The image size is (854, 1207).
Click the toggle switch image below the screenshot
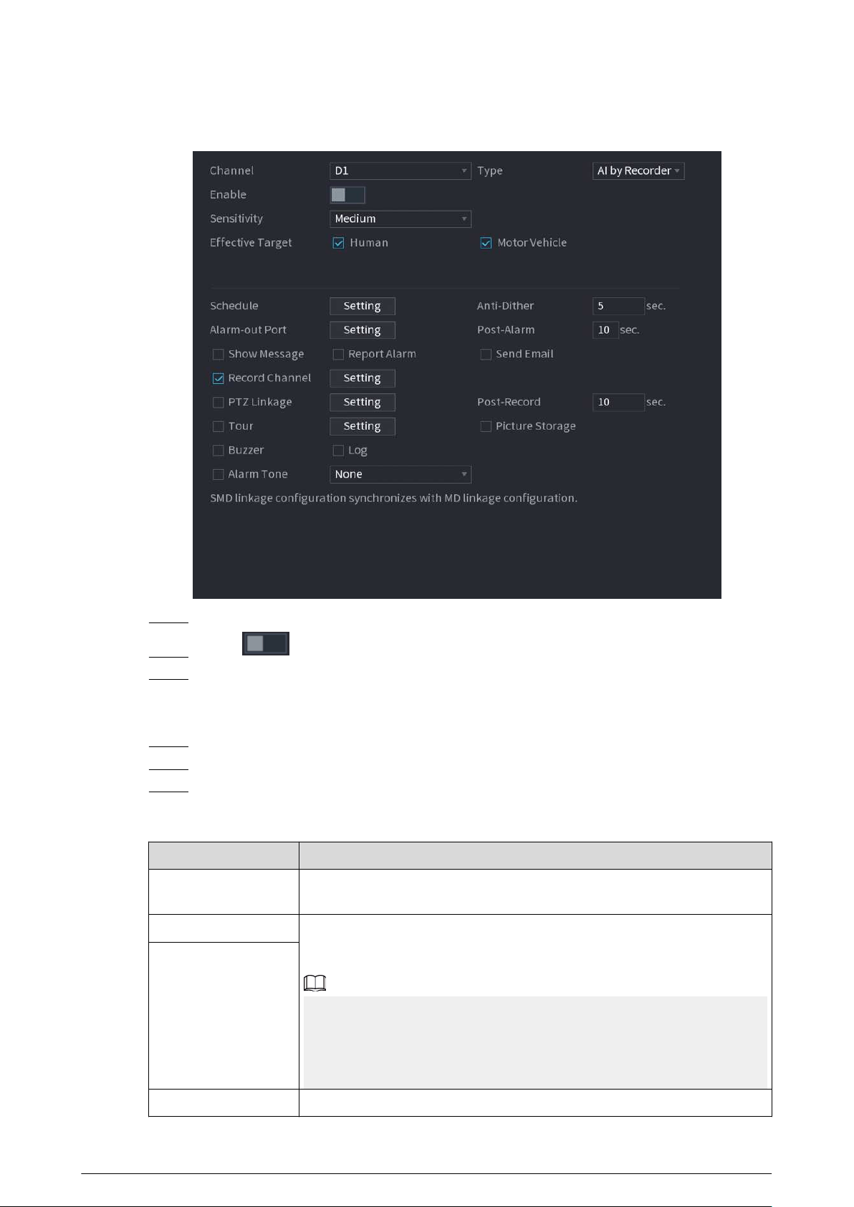pos(266,643)
